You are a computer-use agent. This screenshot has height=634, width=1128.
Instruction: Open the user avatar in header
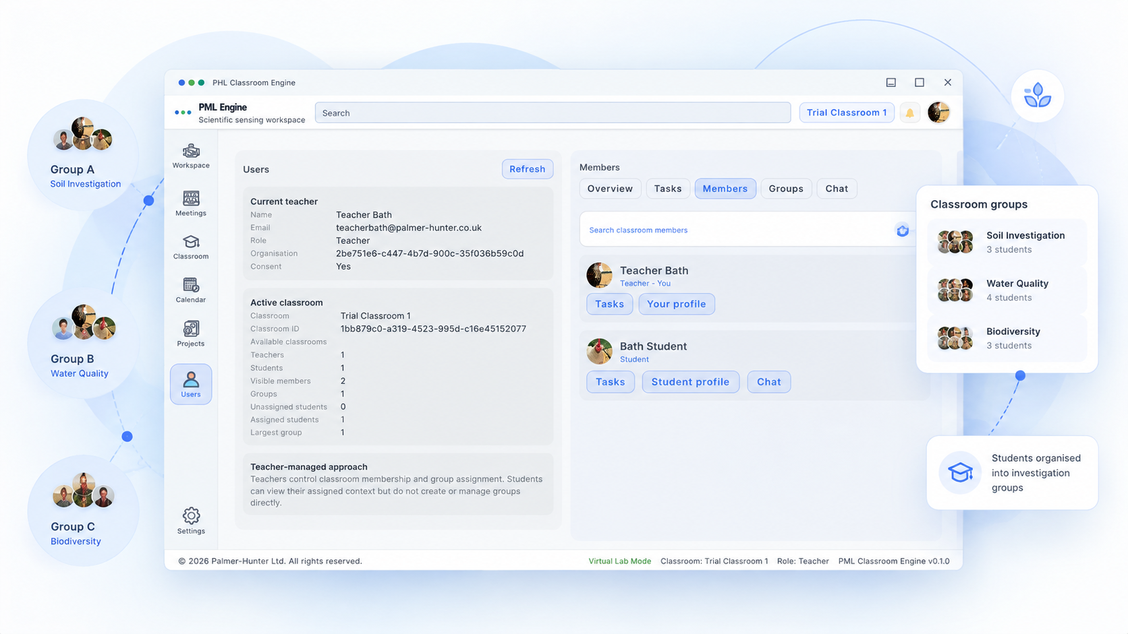(938, 113)
